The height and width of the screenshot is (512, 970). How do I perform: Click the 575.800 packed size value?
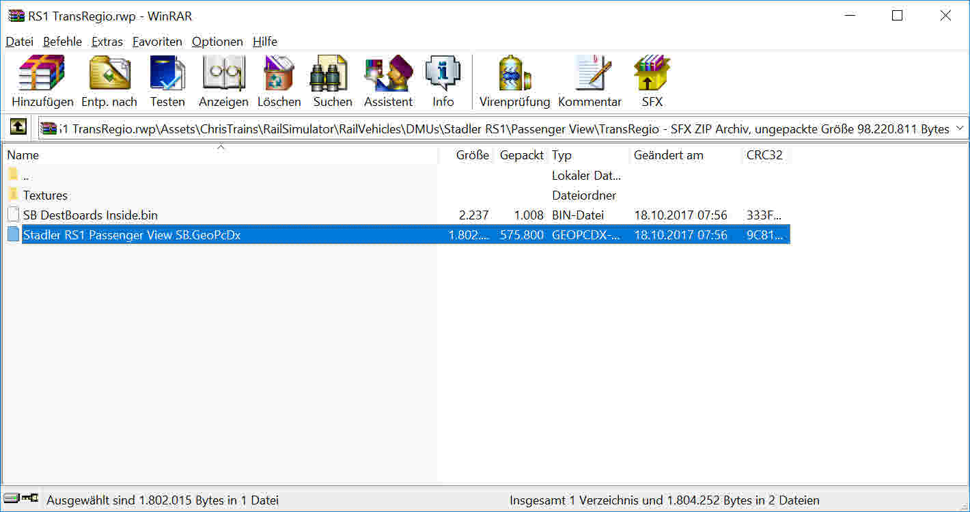(x=522, y=235)
